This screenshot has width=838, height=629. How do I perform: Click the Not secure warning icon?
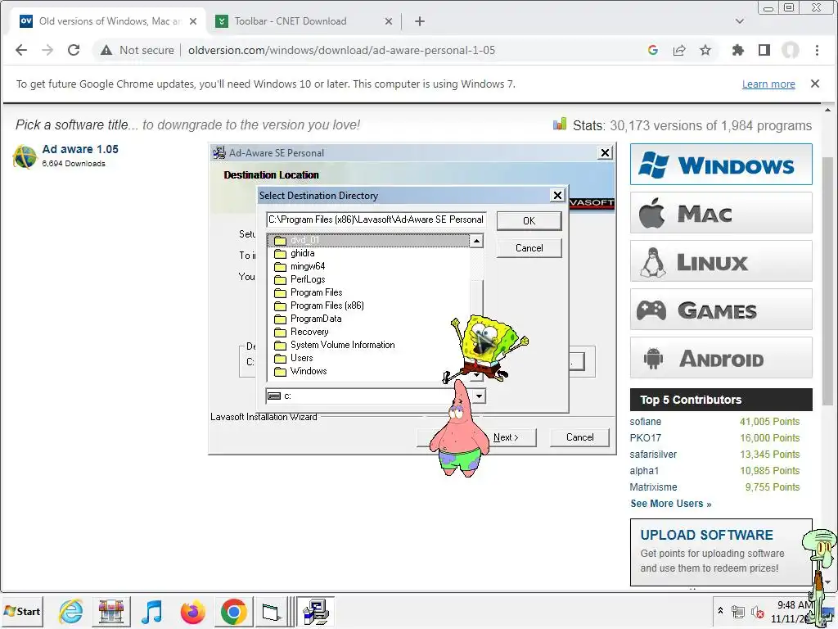point(106,50)
